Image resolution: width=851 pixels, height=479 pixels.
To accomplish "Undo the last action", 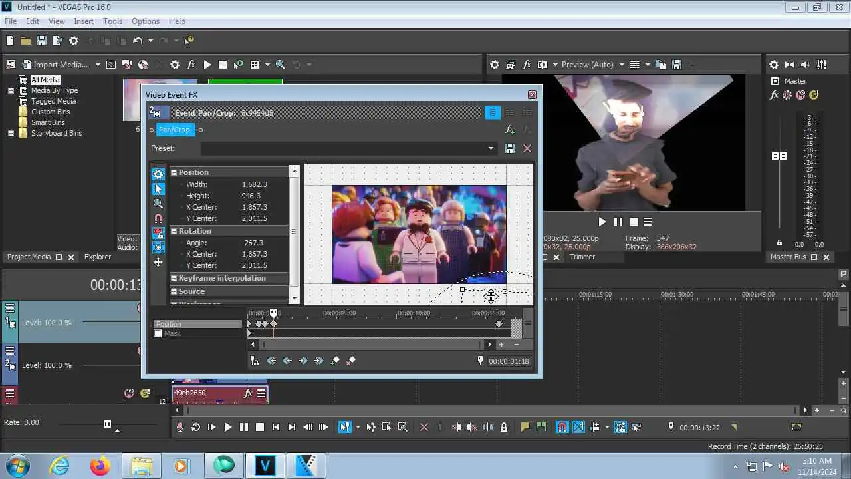I will (137, 41).
